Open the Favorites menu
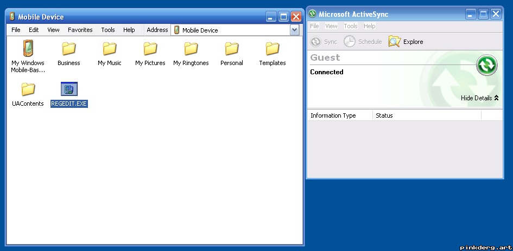The width and height of the screenshot is (513, 251). [80, 30]
